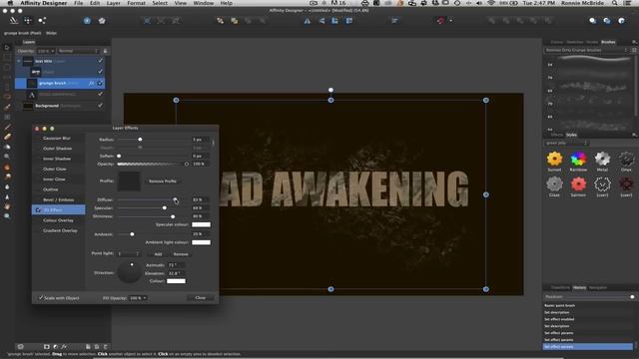Toggle the Scale with Object checkbox

41,298
